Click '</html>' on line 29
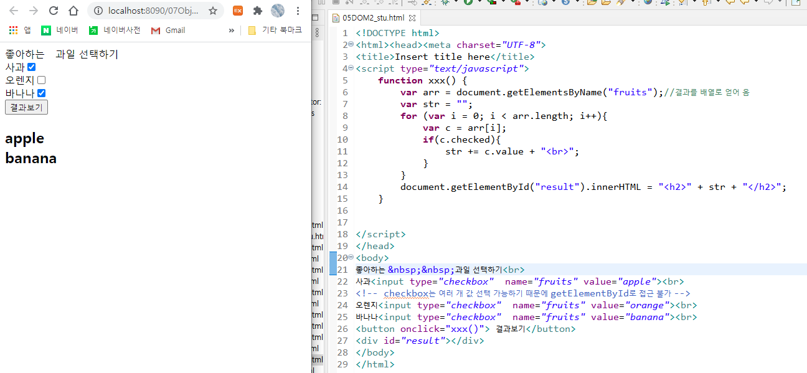The height and width of the screenshot is (373, 807). [375, 364]
